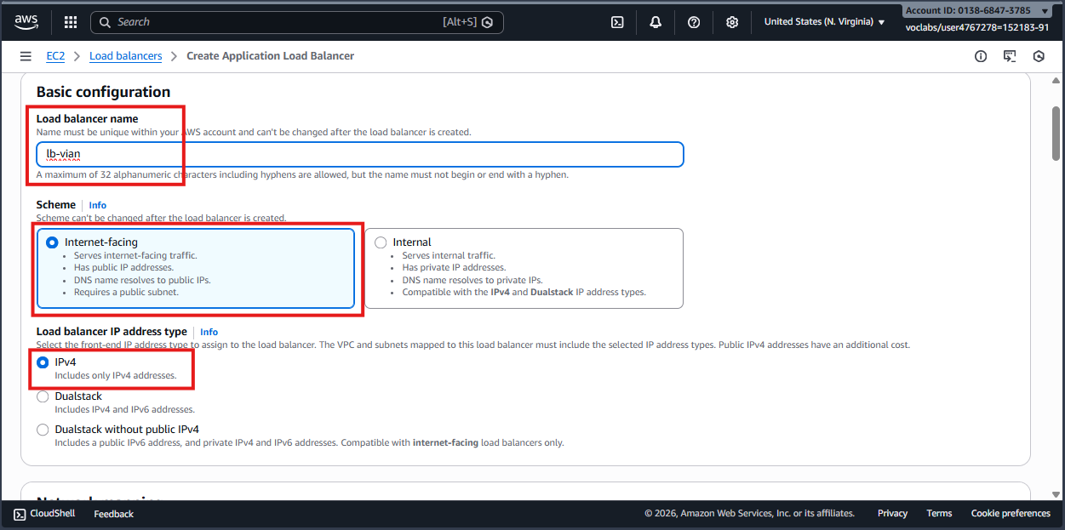The height and width of the screenshot is (530, 1065).
Task: Click the Cookie preferences footer link
Action: pos(1011,514)
